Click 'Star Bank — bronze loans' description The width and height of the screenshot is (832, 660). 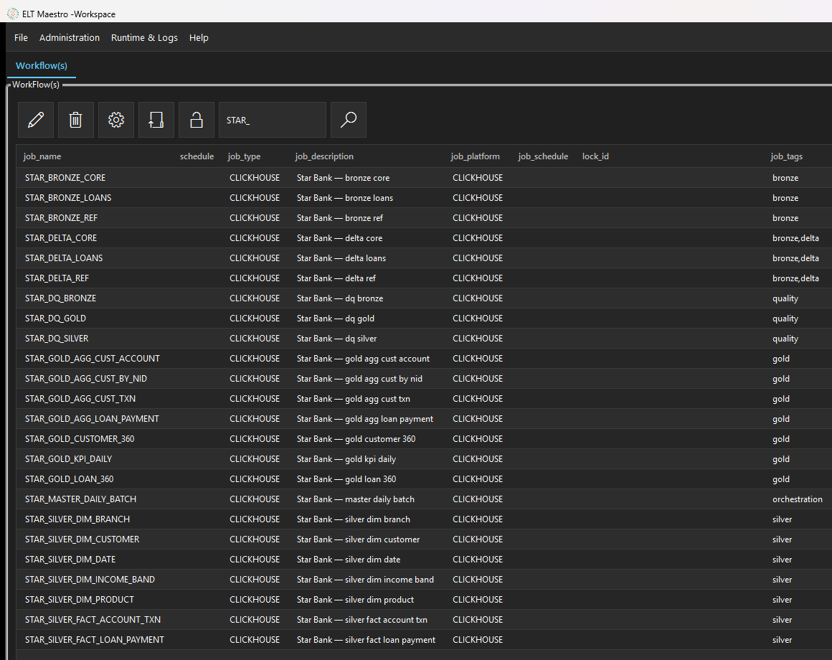[x=345, y=198]
